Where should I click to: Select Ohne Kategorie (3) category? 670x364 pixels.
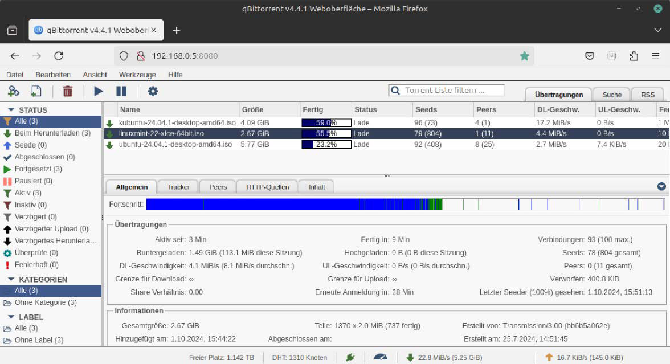click(50, 302)
